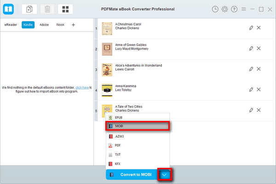
Task: Choose MOBI output format
Action: pyautogui.click(x=138, y=126)
